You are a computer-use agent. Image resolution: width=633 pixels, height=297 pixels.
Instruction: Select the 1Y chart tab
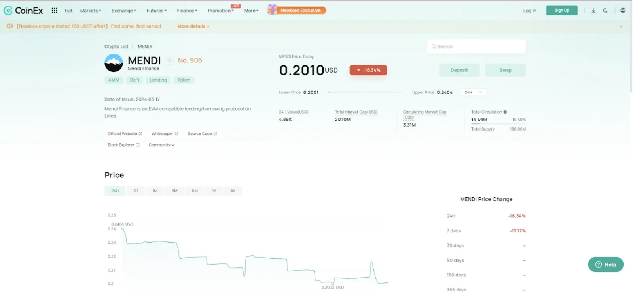(x=214, y=191)
